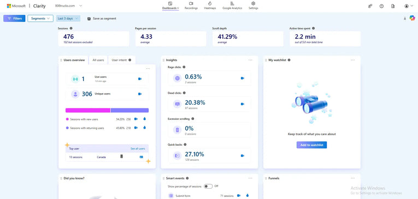
Task: Click See all users link
Action: pyautogui.click(x=138, y=149)
